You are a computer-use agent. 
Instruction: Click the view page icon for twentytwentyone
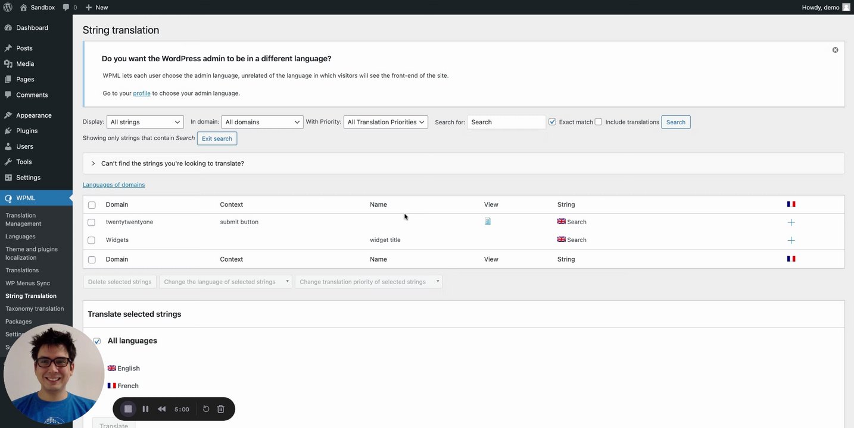pos(488,221)
